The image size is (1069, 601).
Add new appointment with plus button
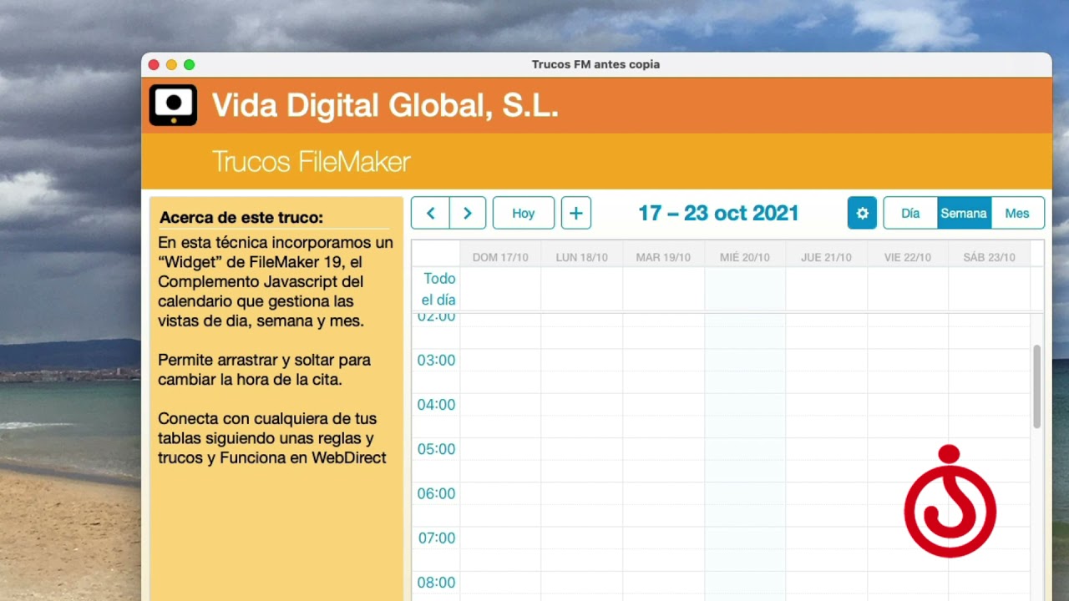576,213
